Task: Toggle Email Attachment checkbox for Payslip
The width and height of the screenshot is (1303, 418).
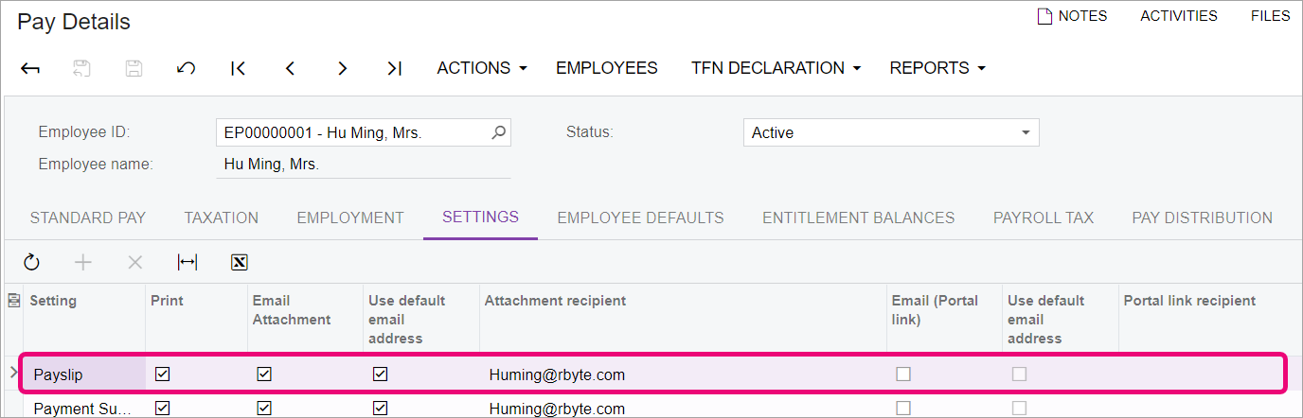Action: [x=264, y=374]
